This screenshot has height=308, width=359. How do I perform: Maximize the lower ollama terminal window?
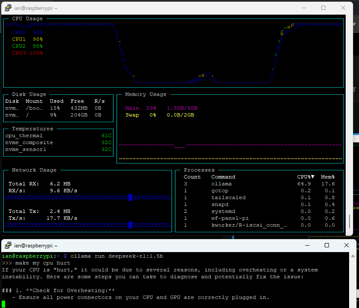(327, 245)
